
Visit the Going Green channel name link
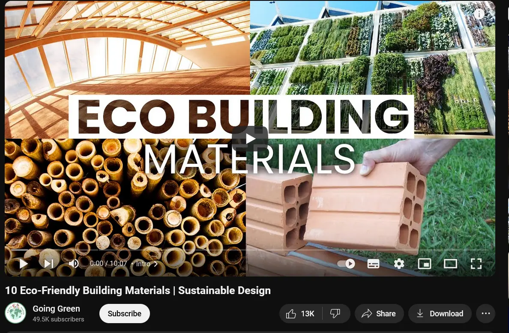point(56,309)
